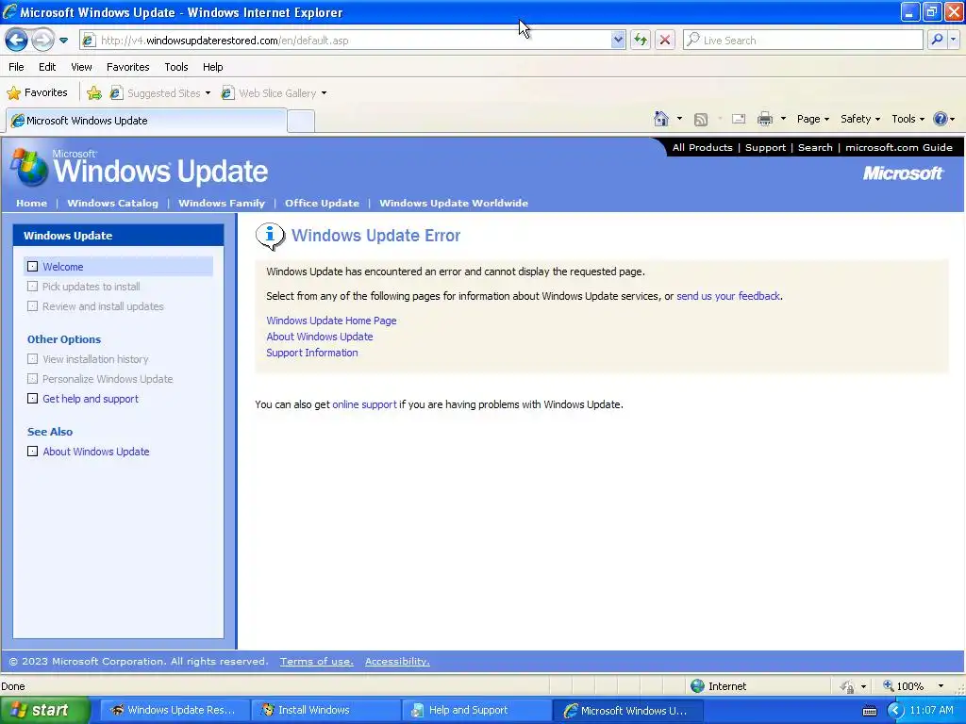
Task: Open the Windows Family link
Action: click(222, 204)
